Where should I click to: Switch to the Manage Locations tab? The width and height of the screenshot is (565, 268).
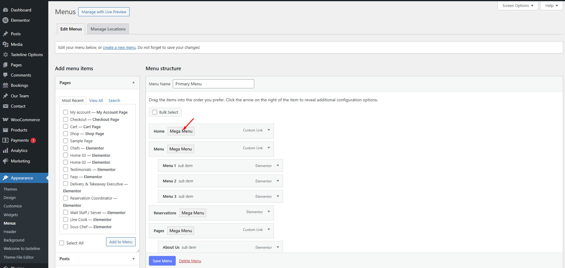pyautogui.click(x=108, y=29)
